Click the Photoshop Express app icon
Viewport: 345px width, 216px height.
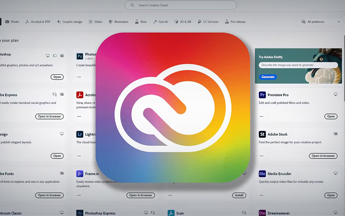click(x=80, y=213)
